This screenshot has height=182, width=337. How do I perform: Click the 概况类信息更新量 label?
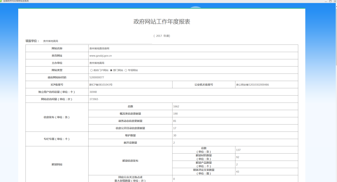coord(130,114)
